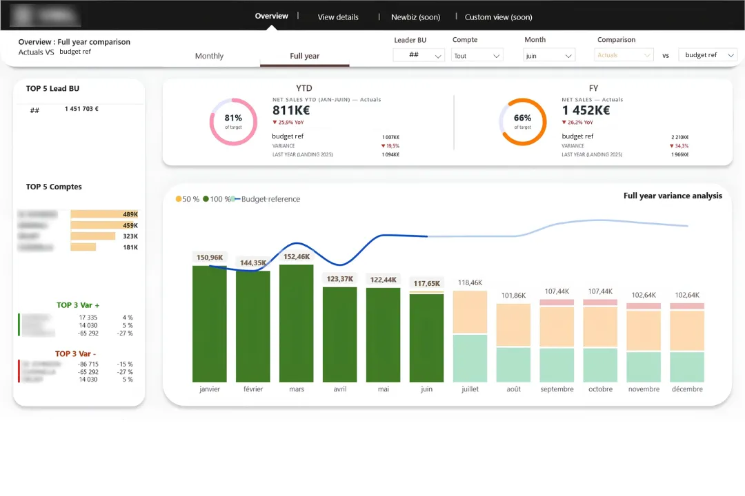Image resolution: width=745 pixels, height=496 pixels.
Task: Select the mai bar 122,44K
Action: tap(384, 335)
